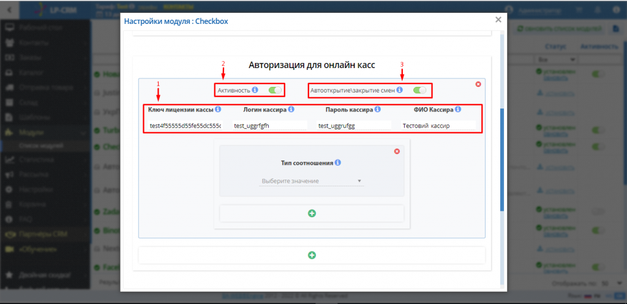Toggle the Активность switch in the dialog
627x304 pixels.
click(275, 90)
